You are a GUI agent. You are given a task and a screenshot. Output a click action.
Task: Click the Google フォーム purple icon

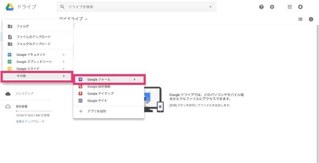click(x=80, y=79)
